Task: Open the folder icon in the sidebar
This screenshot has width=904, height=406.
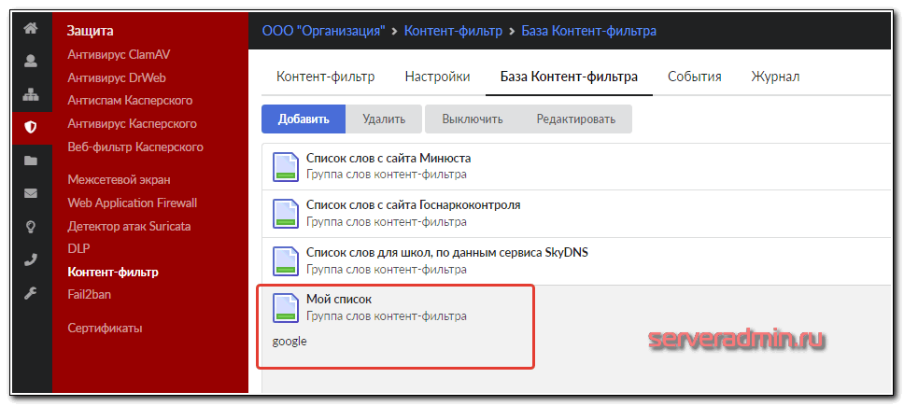Action: click(x=31, y=161)
